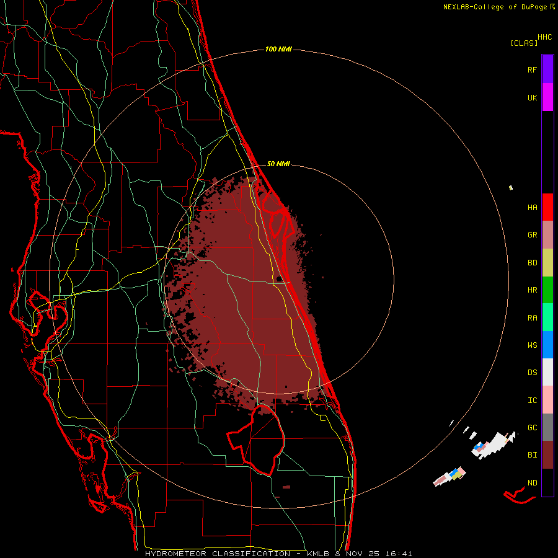Image resolution: width=558 pixels, height=558 pixels.
Task: Click the BD yellow legend color
Action: coord(547,263)
